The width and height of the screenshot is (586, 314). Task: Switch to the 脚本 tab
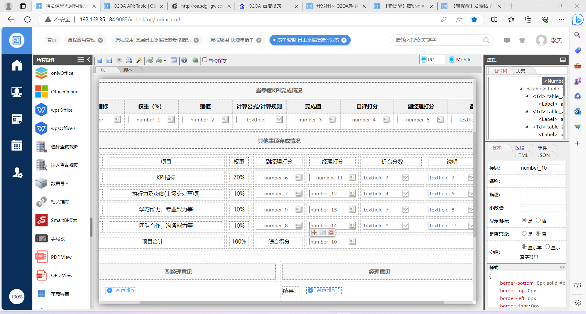tap(128, 70)
